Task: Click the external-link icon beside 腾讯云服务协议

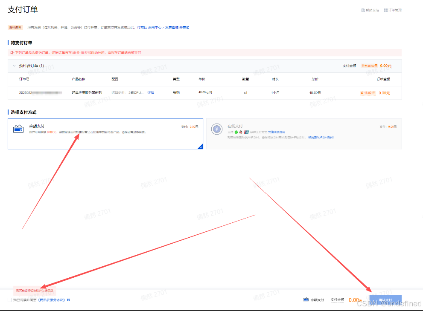Action: pyautogui.click(x=69, y=300)
